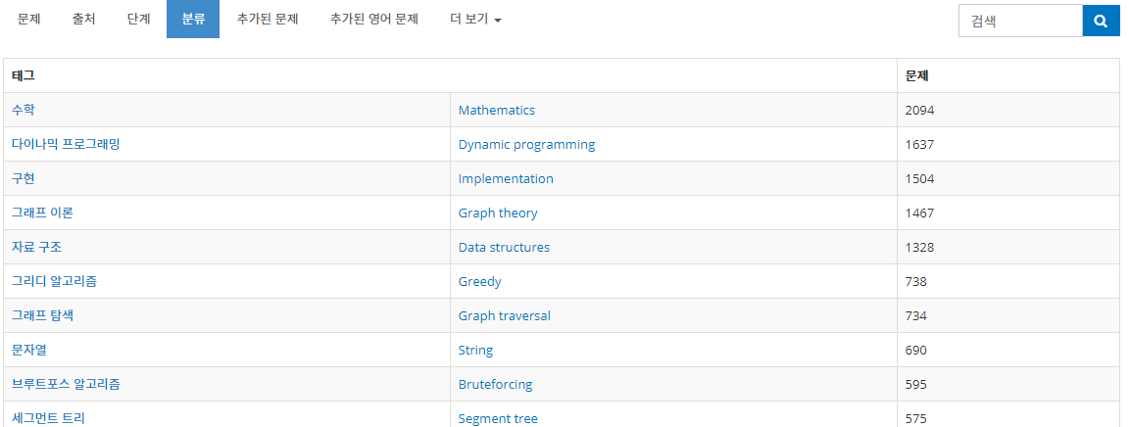This screenshot has width=1129, height=427.
Task: Select the problem count 575
Action: tap(916, 418)
